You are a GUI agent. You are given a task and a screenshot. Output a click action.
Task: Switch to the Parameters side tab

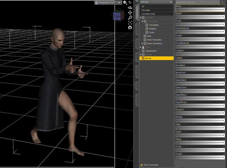[137, 13]
